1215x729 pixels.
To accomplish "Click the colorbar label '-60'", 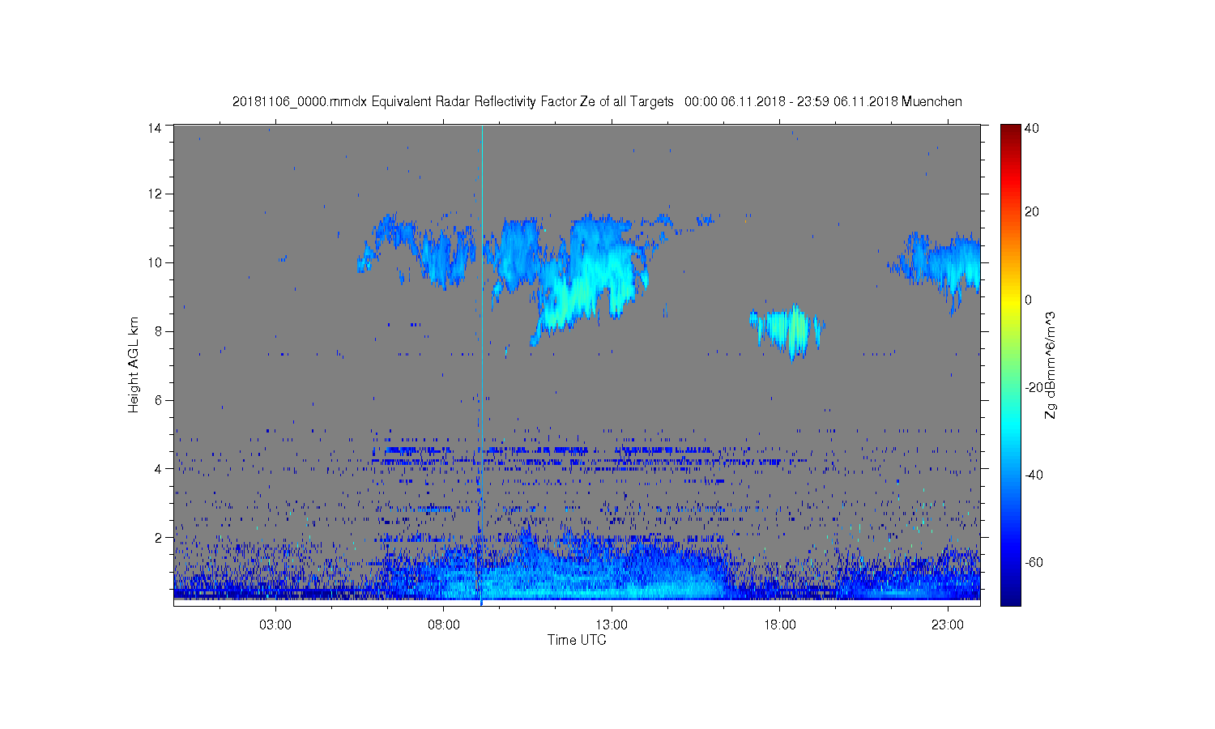I will pos(1033,562).
